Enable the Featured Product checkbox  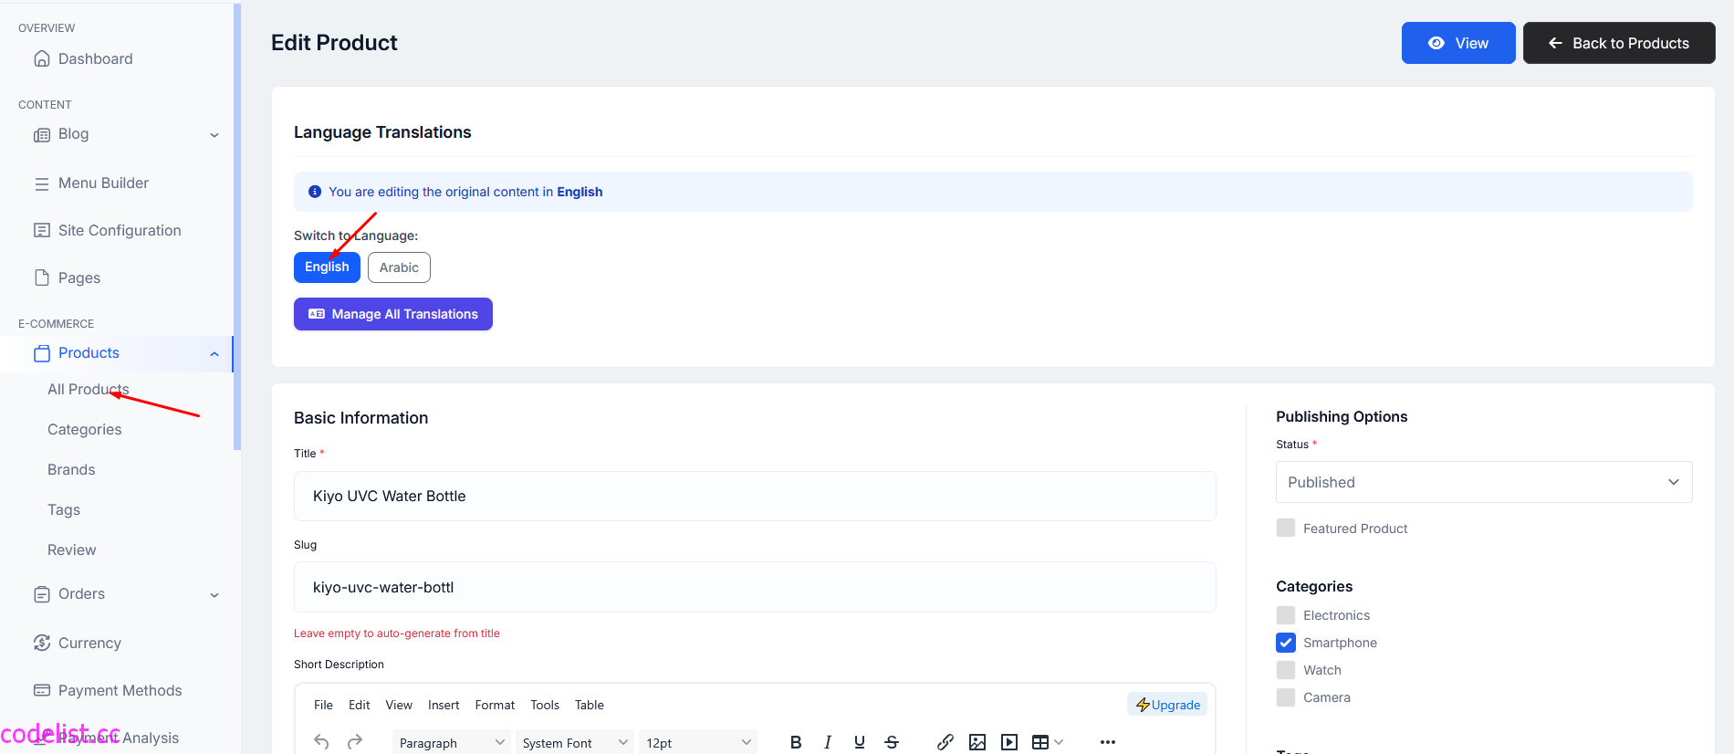[x=1286, y=528]
